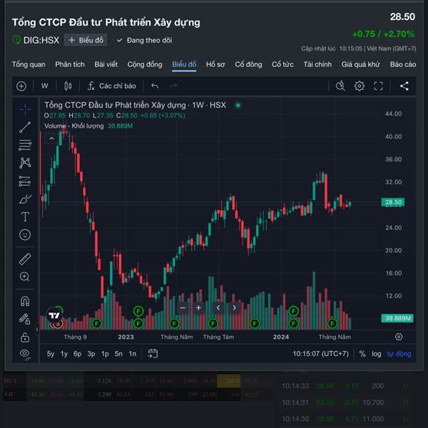428x428 pixels.
Task: Change the chart style with the candlestick icon
Action: (68, 86)
